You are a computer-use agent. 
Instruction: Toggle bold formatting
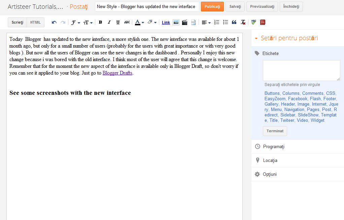(x=101, y=22)
